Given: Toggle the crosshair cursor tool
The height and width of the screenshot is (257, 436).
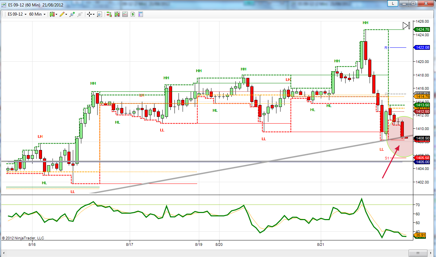Looking at the screenshot, I should point(89,14).
